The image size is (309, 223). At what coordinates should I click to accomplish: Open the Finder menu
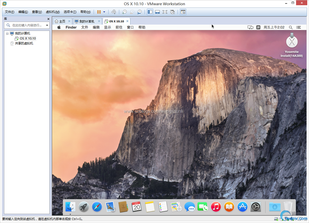[71, 27]
